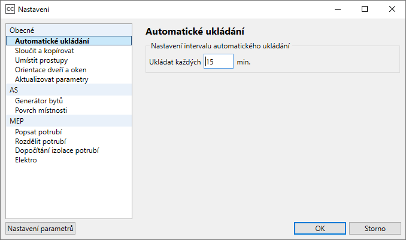The width and height of the screenshot is (406, 240).
Task: Click the MEP group header
Action: 69,121
